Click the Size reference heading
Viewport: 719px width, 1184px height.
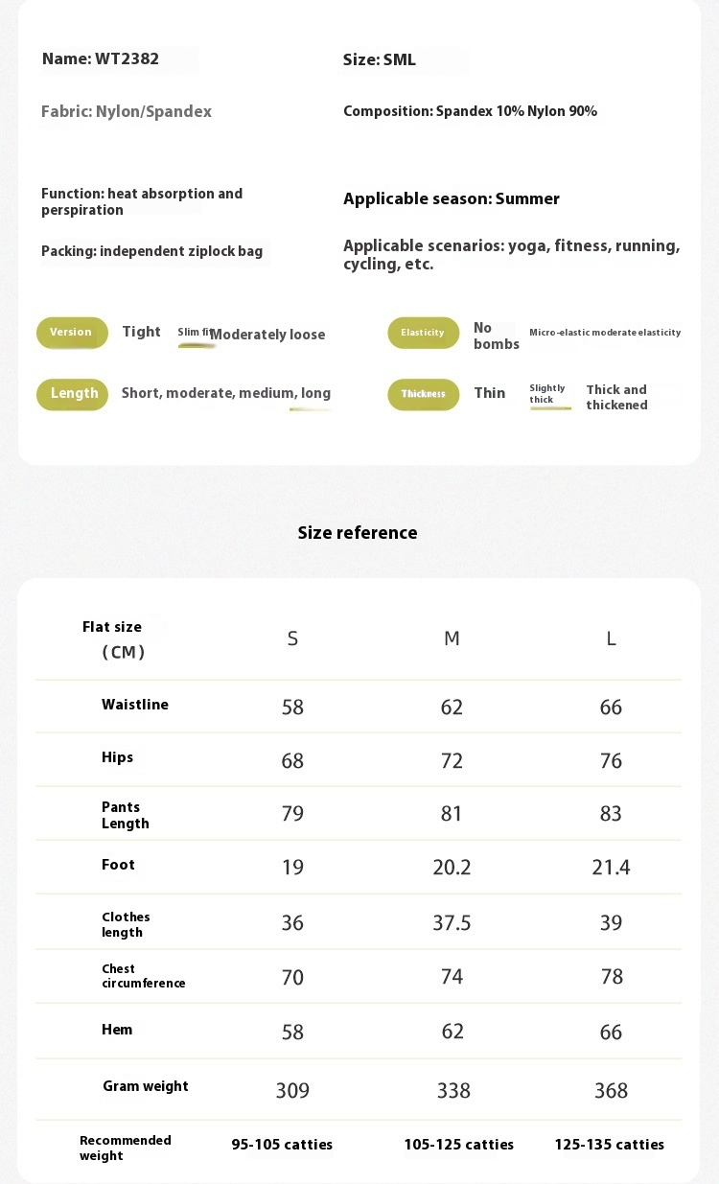point(358,533)
